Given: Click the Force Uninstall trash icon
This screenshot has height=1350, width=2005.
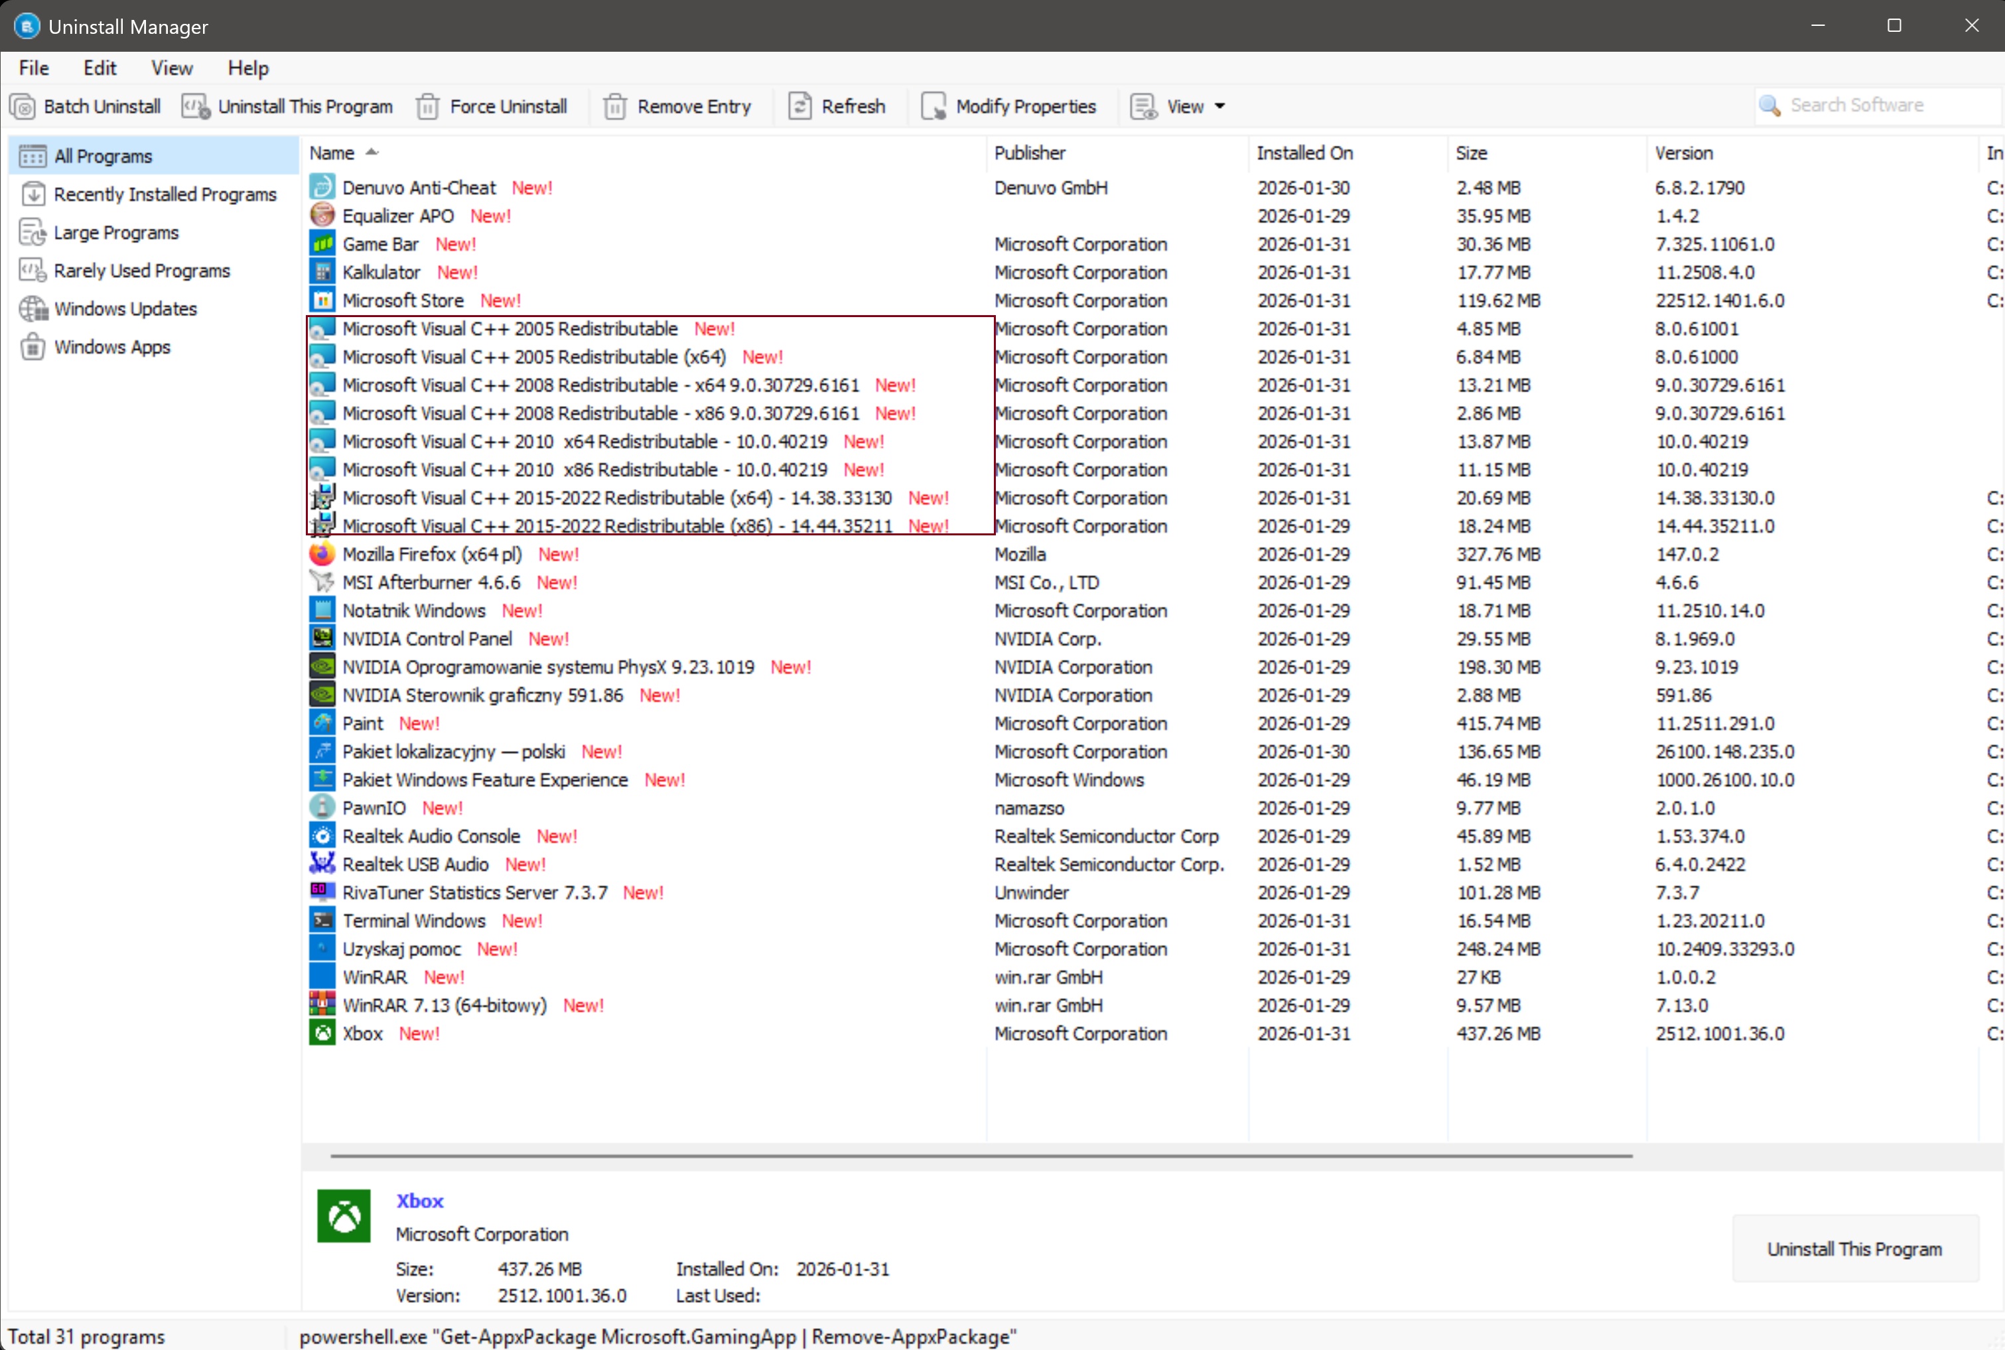Looking at the screenshot, I should coord(428,107).
